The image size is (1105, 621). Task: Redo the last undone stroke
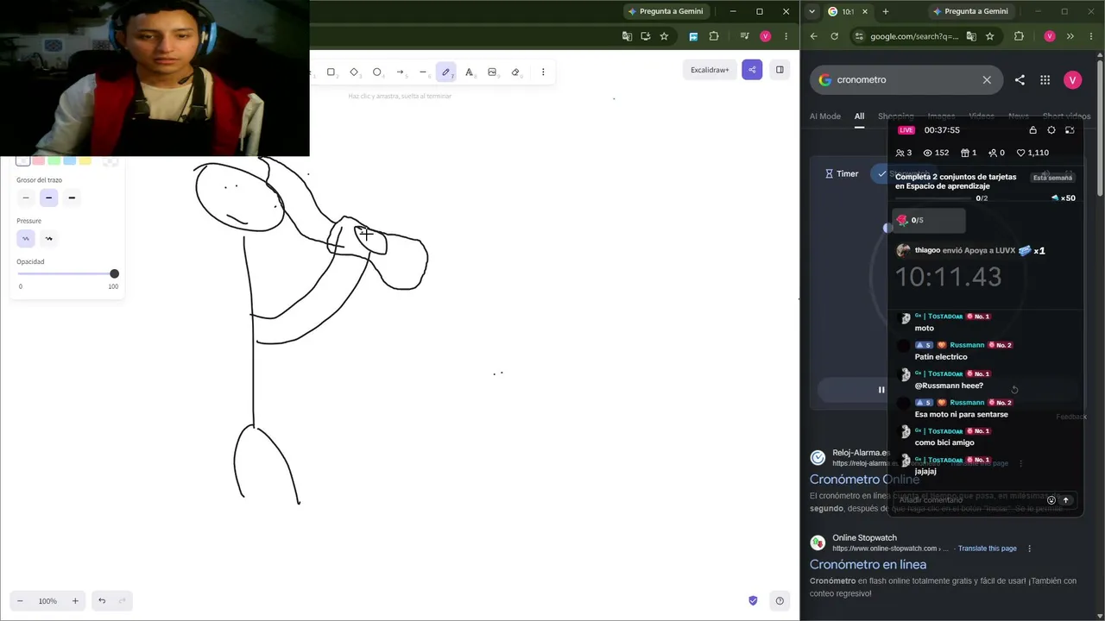tap(123, 601)
